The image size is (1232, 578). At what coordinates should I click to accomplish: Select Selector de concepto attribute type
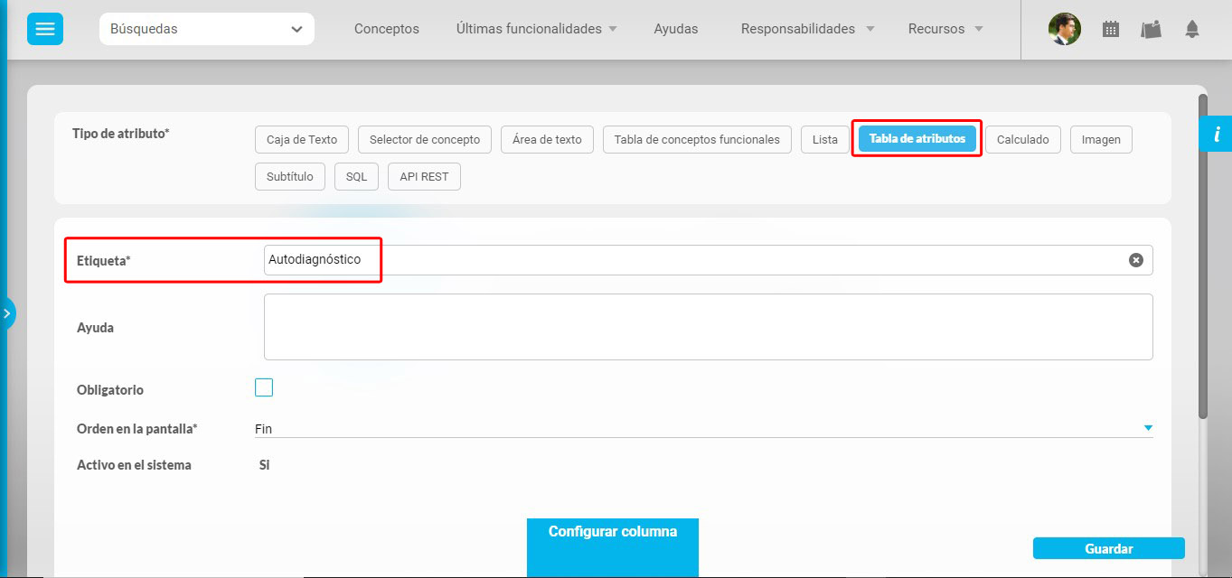coord(425,140)
